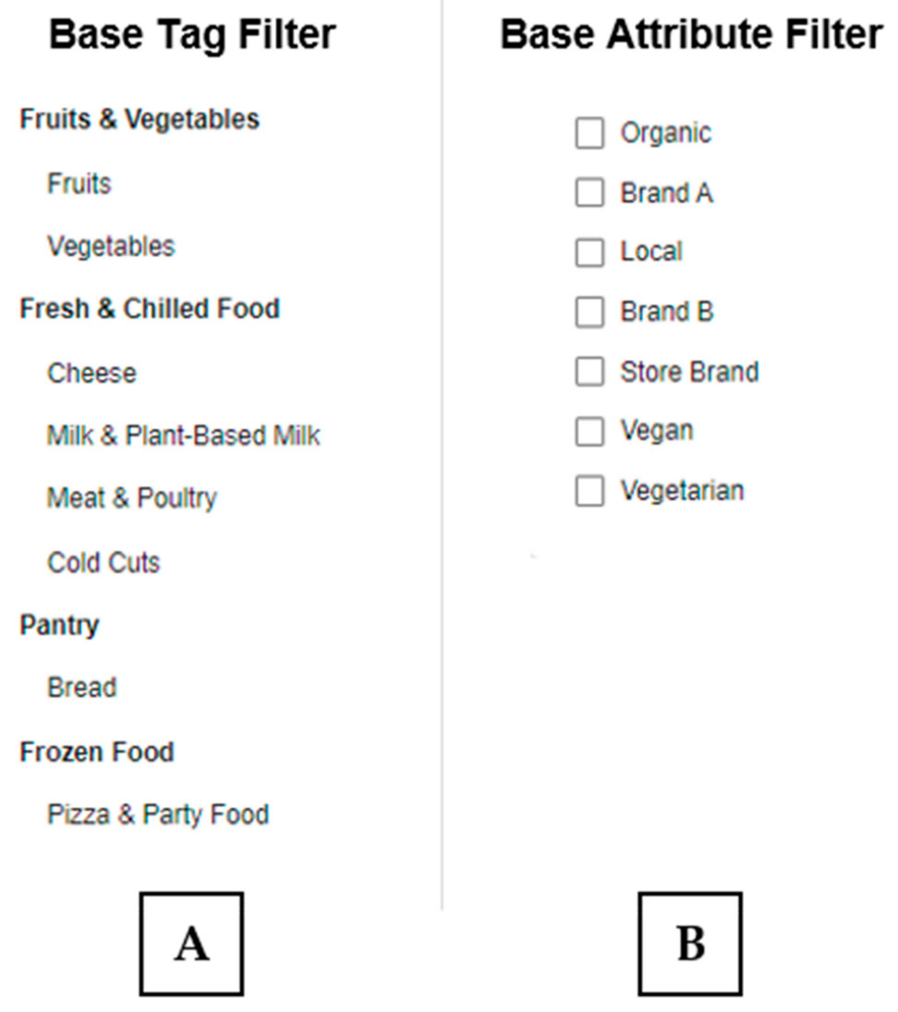The width and height of the screenshot is (898, 1012).
Task: Filter by the Vegetables tag
Action: [x=111, y=246]
